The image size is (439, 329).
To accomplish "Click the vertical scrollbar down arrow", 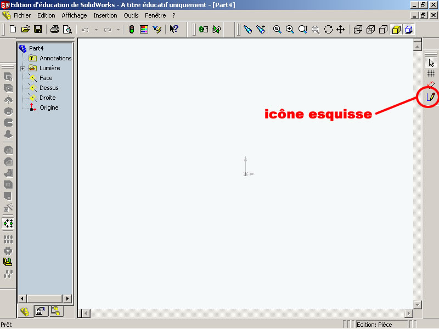I will (x=417, y=304).
